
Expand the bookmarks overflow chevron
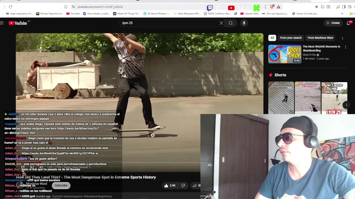coord(342,14)
